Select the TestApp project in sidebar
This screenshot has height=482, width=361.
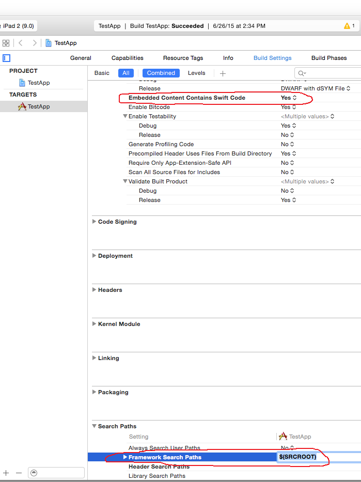click(x=38, y=83)
